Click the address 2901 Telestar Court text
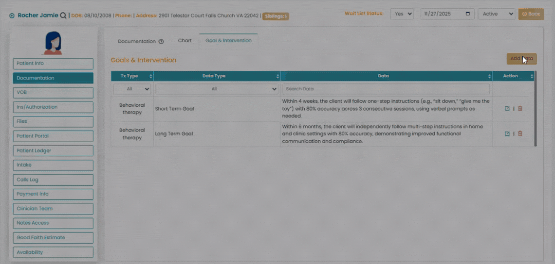Viewport: 555px width, 264px height. point(209,16)
